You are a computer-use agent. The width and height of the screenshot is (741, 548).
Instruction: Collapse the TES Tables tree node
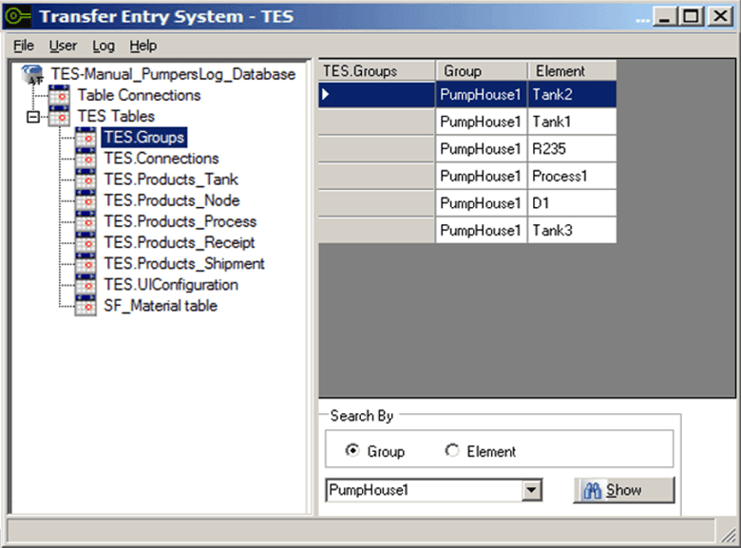click(33, 116)
